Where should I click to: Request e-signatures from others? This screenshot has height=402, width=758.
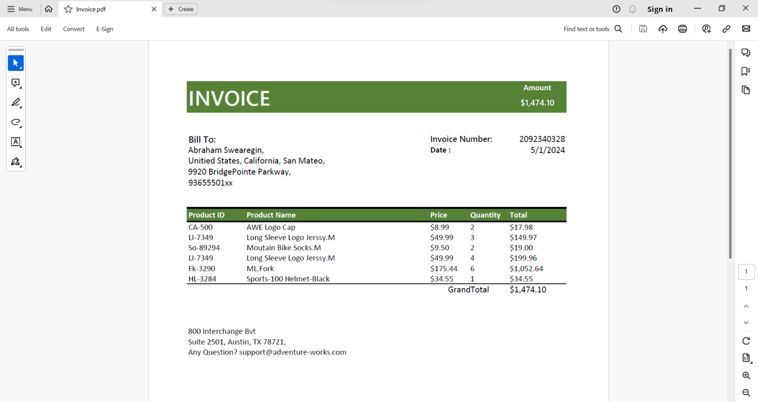tap(706, 29)
